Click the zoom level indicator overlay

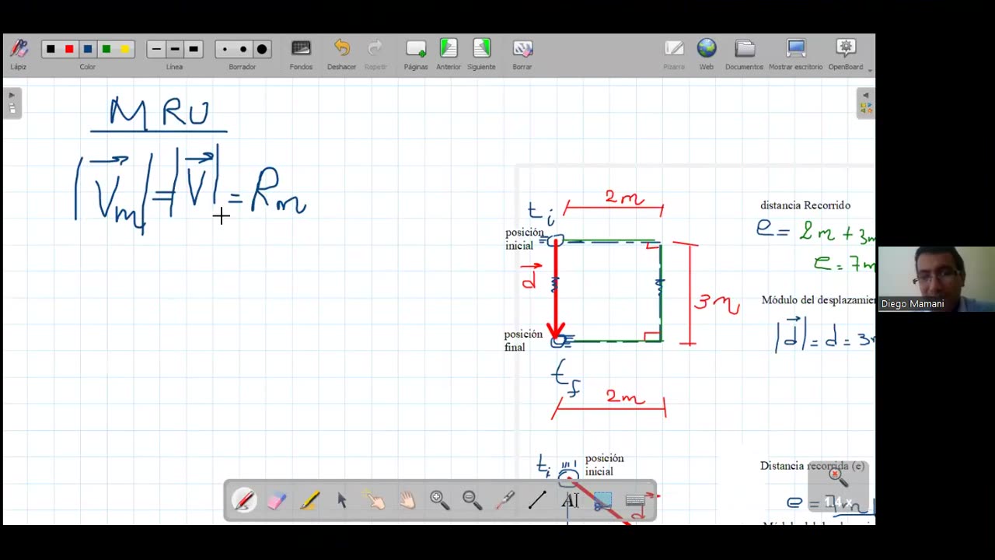pyautogui.click(x=837, y=487)
